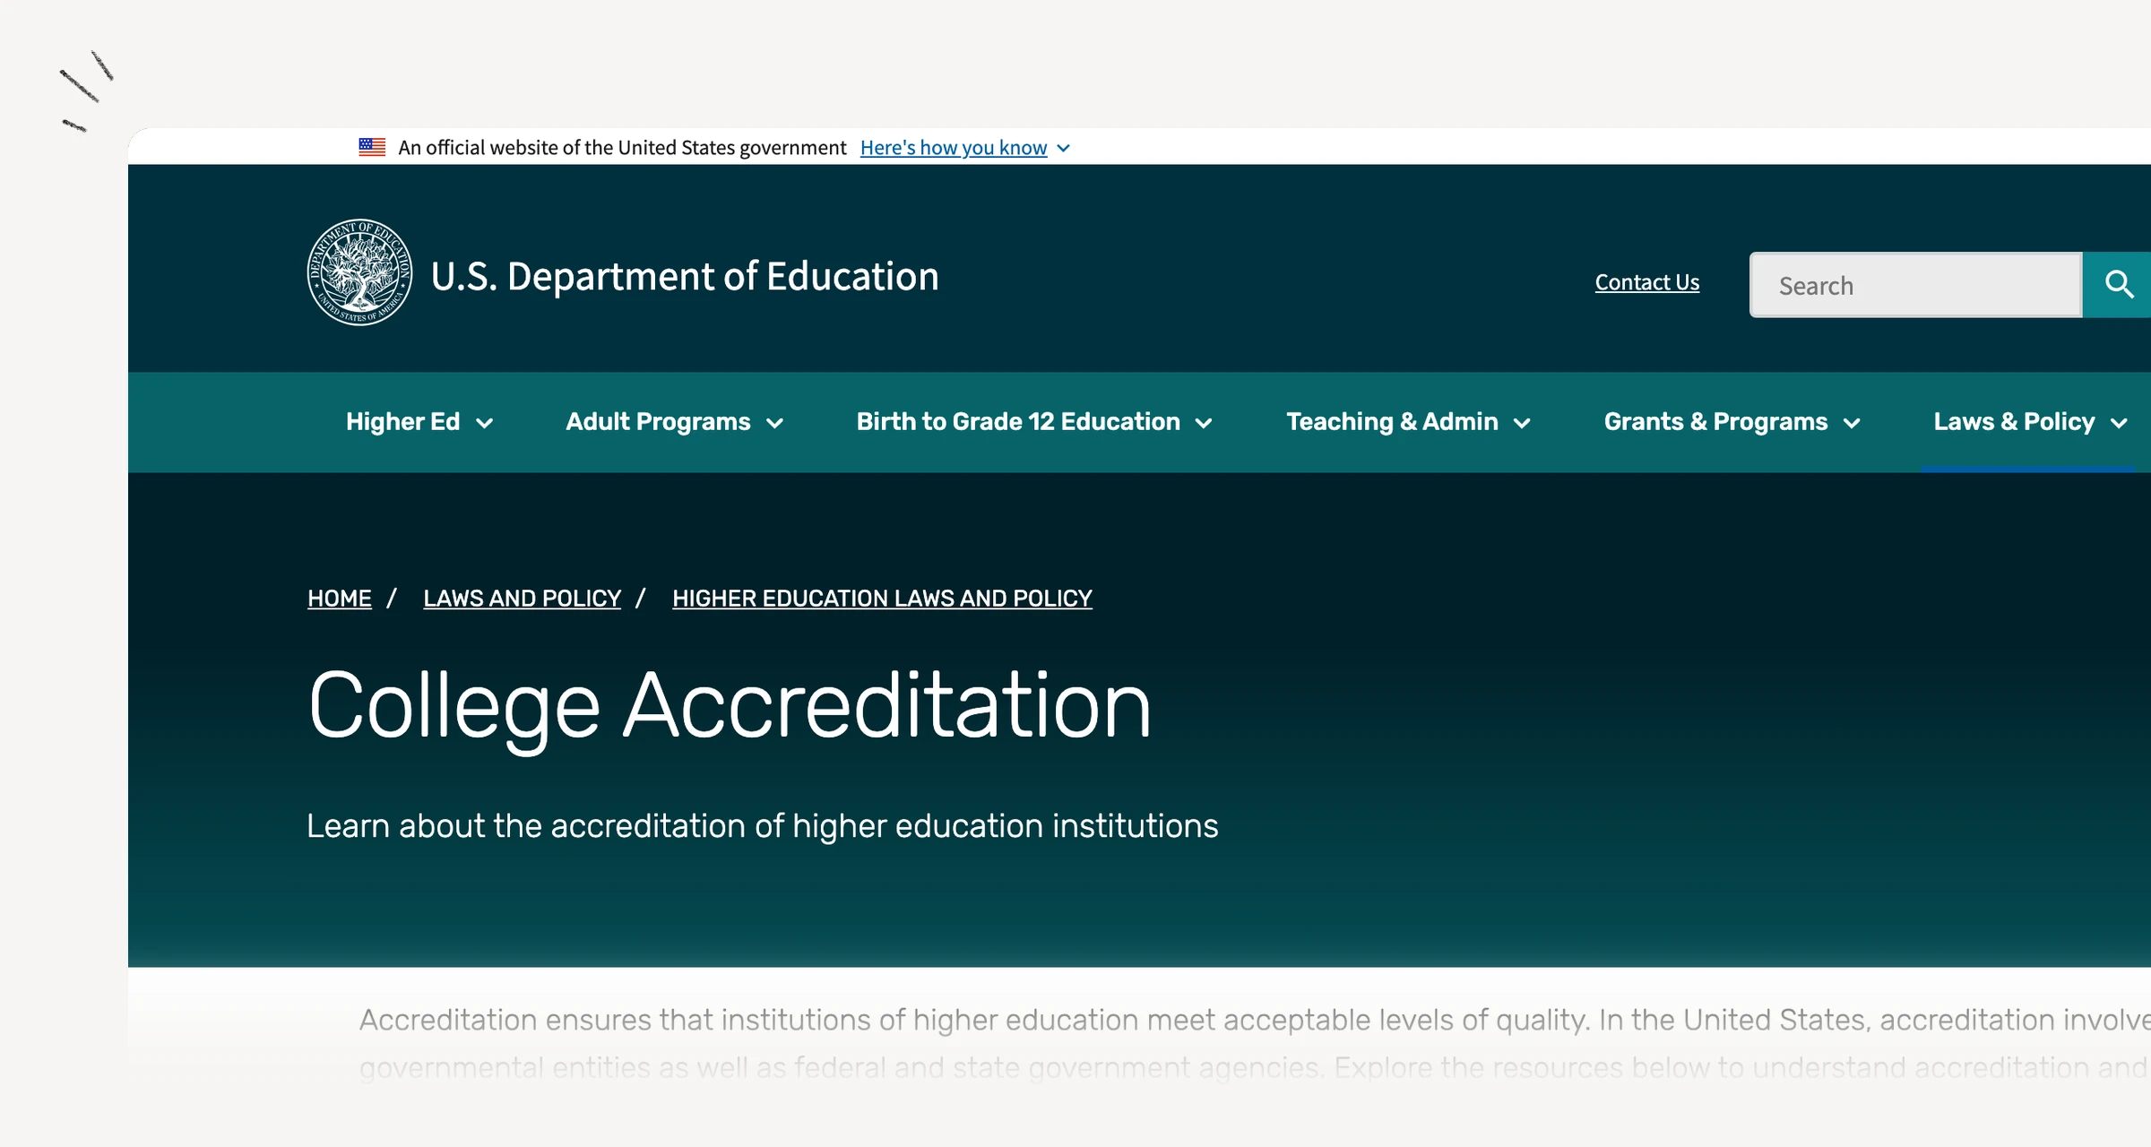The height and width of the screenshot is (1147, 2151).
Task: Click 'An official website of the United States government' text
Action: 622,148
